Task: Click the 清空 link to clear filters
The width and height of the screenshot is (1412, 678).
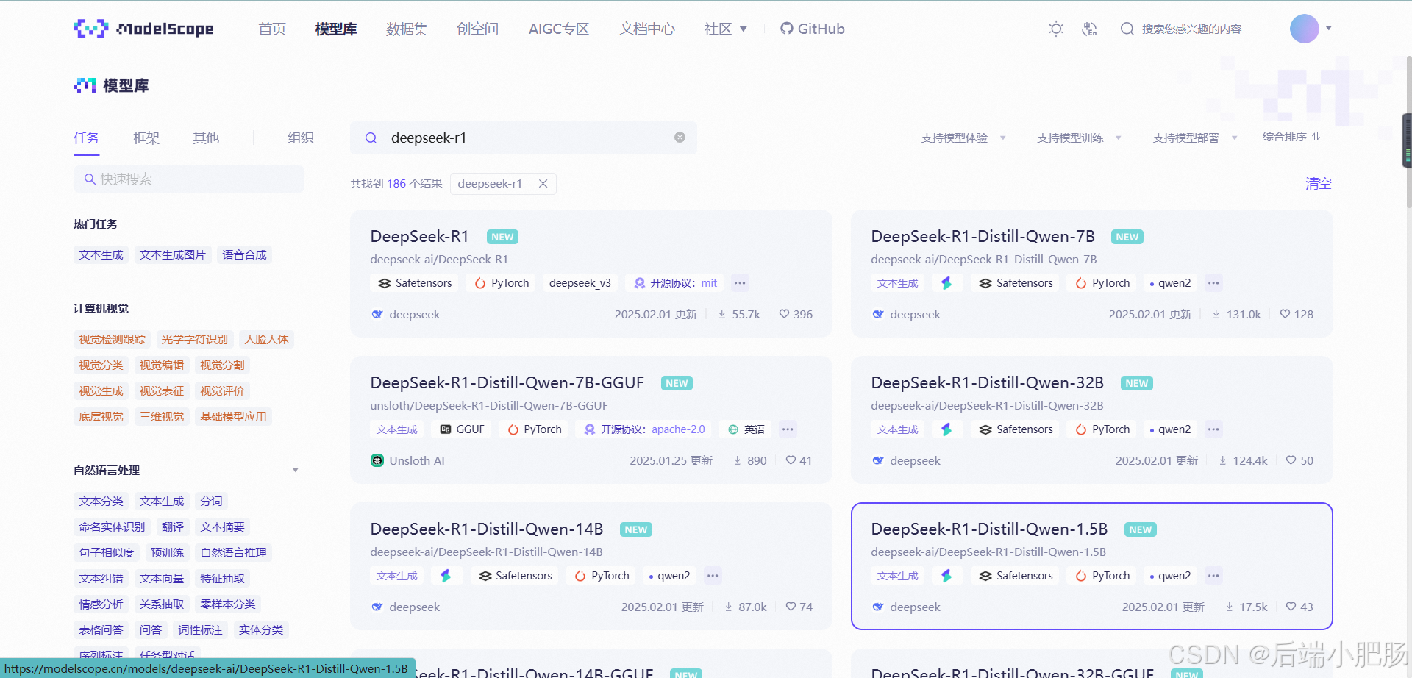Action: click(x=1317, y=184)
